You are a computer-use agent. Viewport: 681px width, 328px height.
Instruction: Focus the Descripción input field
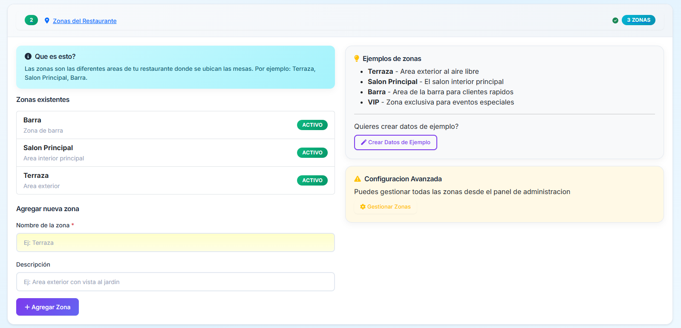(175, 282)
